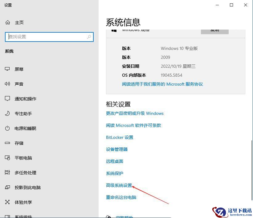This screenshot has height=218, width=253.
Task: Open the Microsoft 服务协议 link
Action: tap(162, 84)
